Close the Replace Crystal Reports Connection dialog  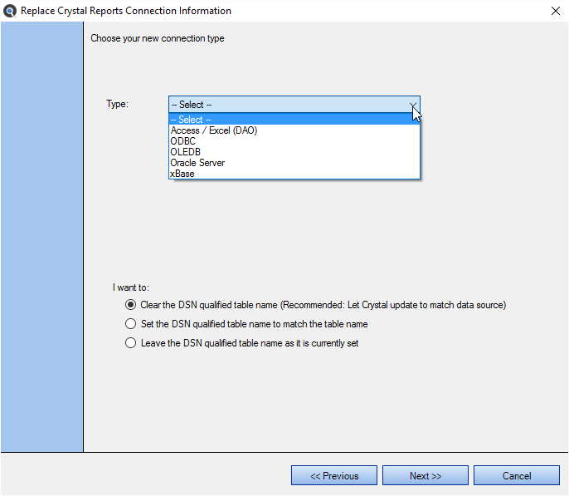pos(555,11)
